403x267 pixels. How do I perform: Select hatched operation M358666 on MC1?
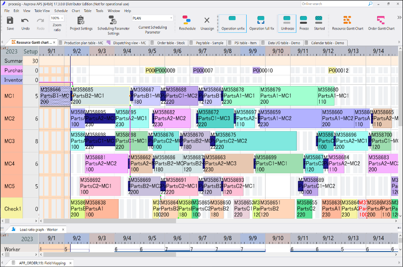tap(55, 96)
